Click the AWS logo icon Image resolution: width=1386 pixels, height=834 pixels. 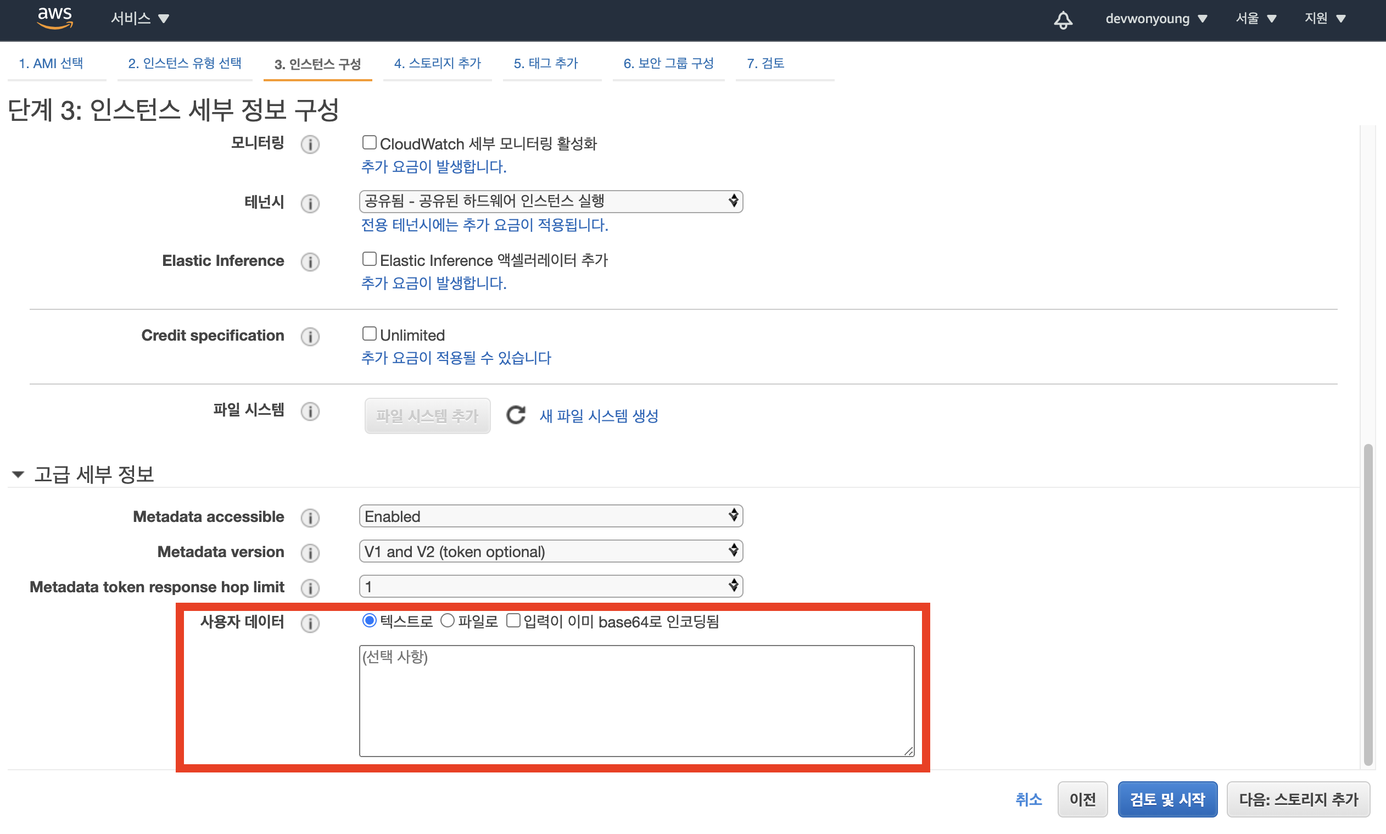coord(54,18)
